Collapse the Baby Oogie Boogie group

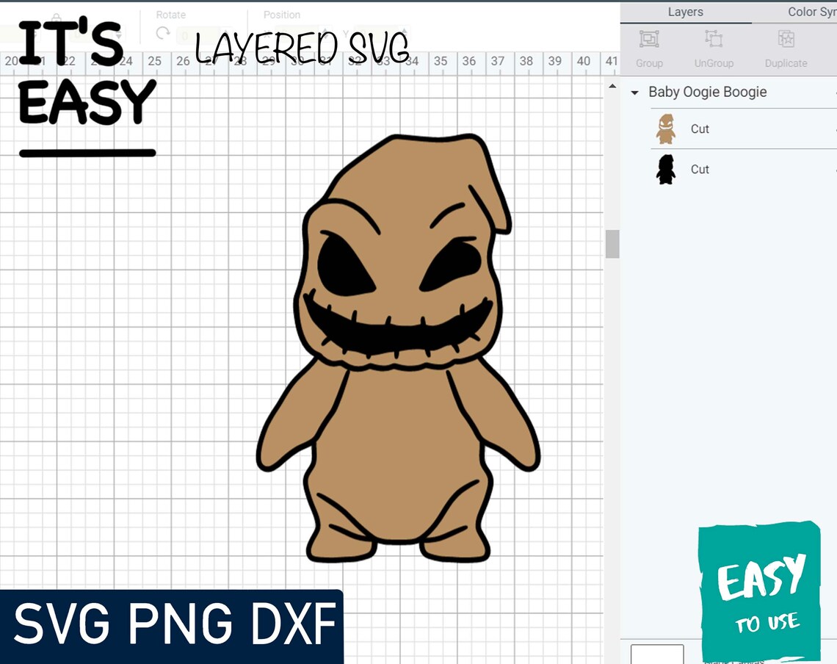tap(634, 93)
